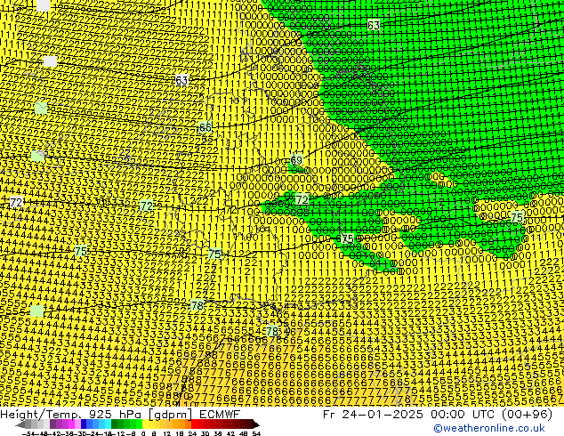Click the 72 contour label at the left map edge
564x436 pixels.
click(x=16, y=203)
